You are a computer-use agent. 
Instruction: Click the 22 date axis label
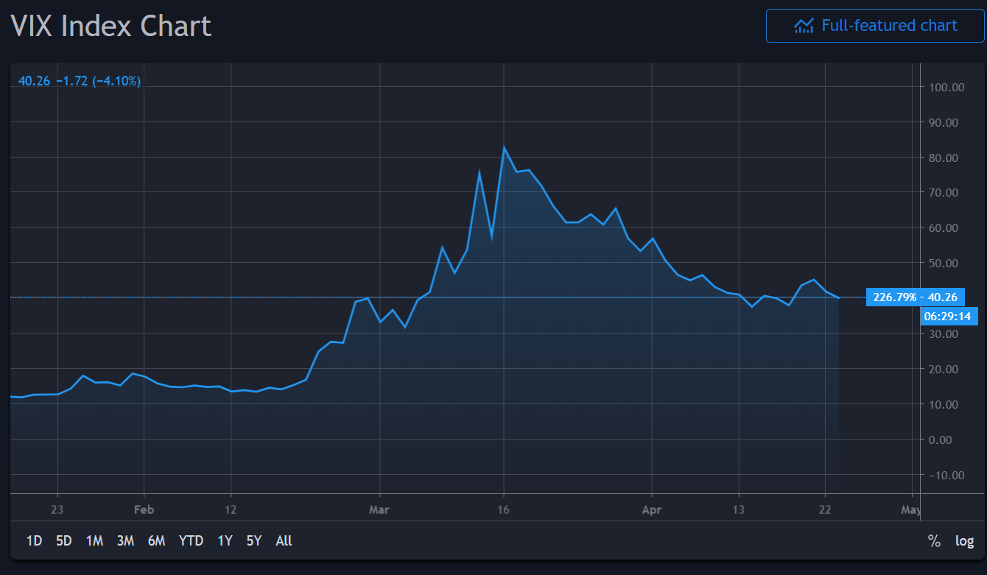point(825,509)
